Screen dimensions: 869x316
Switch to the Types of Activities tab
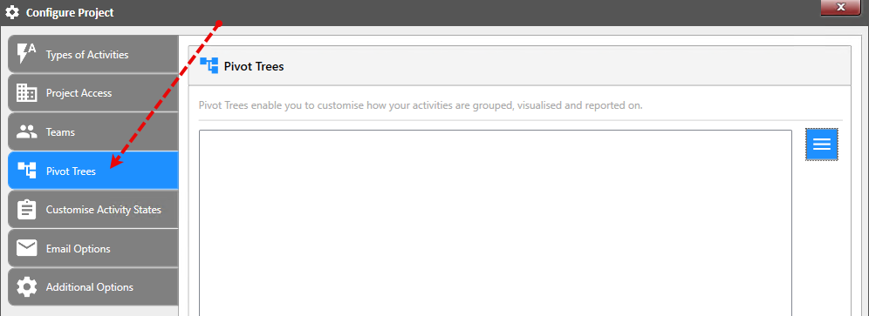click(92, 54)
